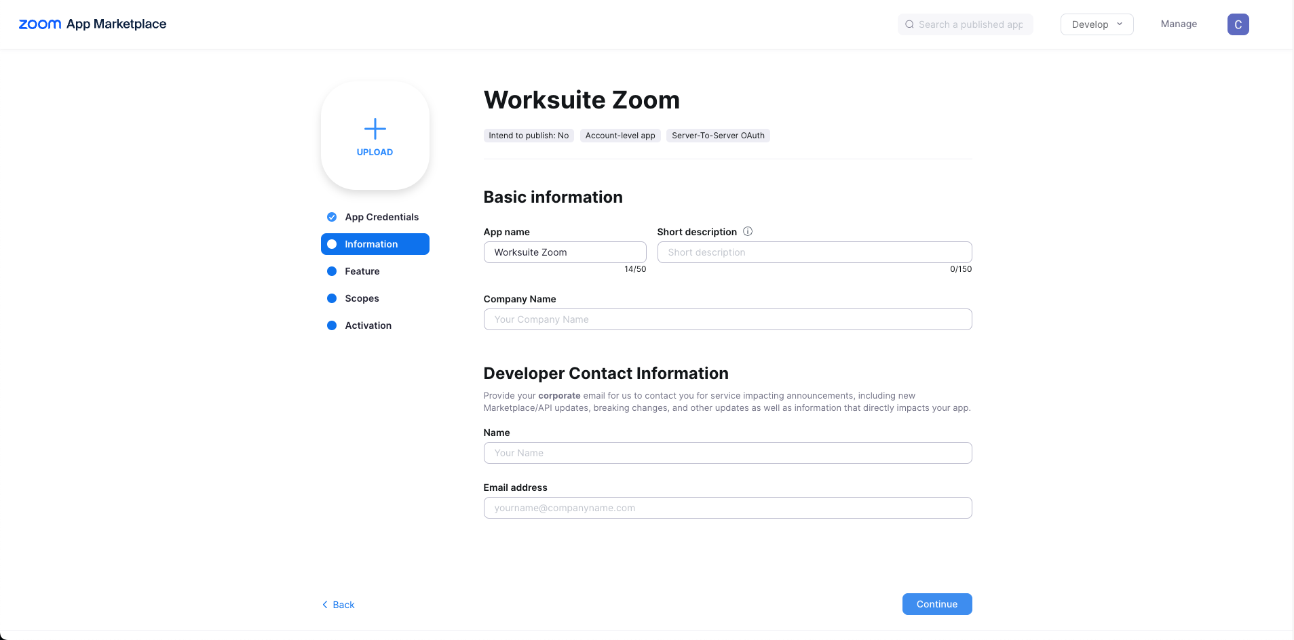The width and height of the screenshot is (1294, 640).
Task: Click the 14/50 character counter
Action: click(x=635, y=269)
